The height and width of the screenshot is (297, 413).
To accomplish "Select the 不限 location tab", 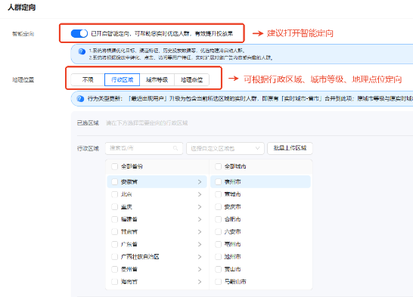I will tap(88, 79).
